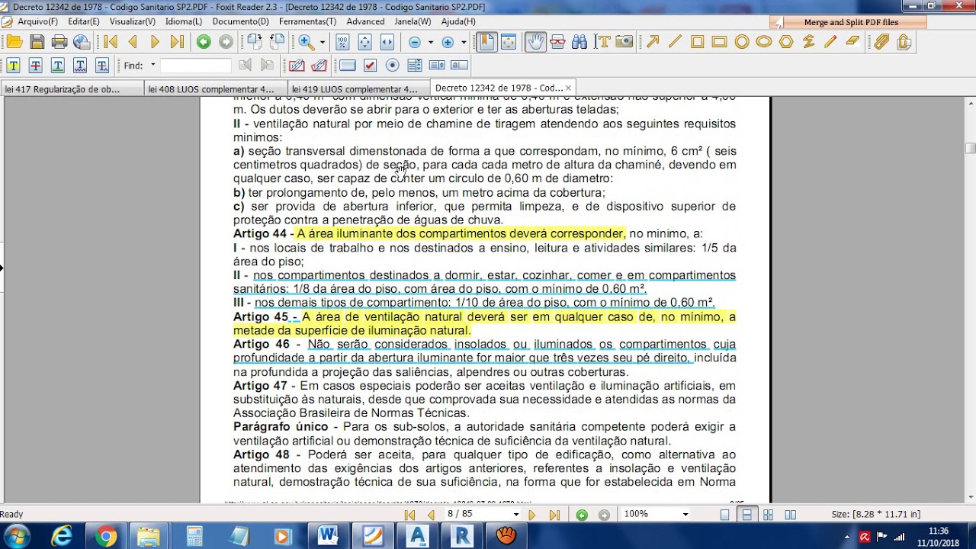This screenshot has width=976, height=549.
Task: Open the Arquivo(F) menu
Action: point(37,21)
